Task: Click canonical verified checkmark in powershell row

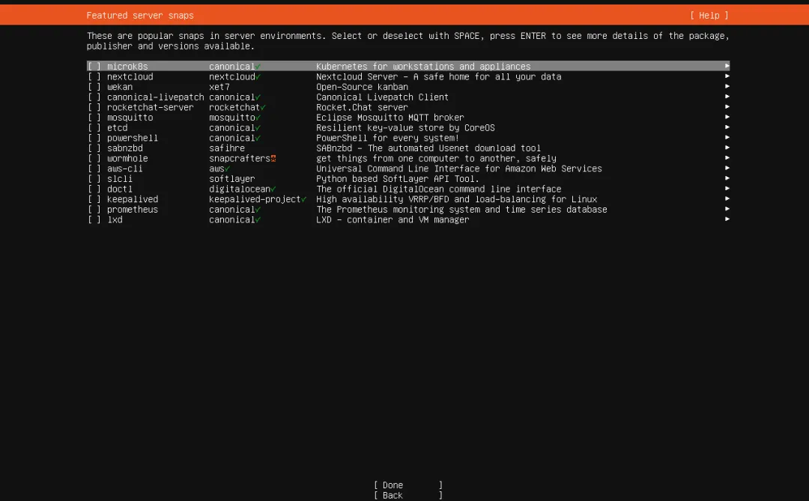Action: tap(258, 138)
